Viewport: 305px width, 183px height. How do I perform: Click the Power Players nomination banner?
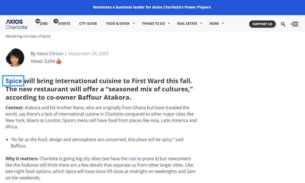click(x=152, y=7)
